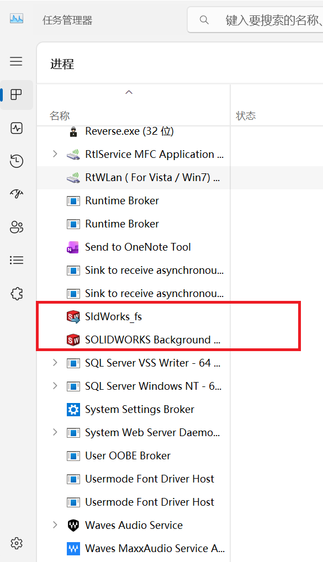Click the sort arrow above 名称 column
This screenshot has width=323, height=562.
[x=129, y=93]
